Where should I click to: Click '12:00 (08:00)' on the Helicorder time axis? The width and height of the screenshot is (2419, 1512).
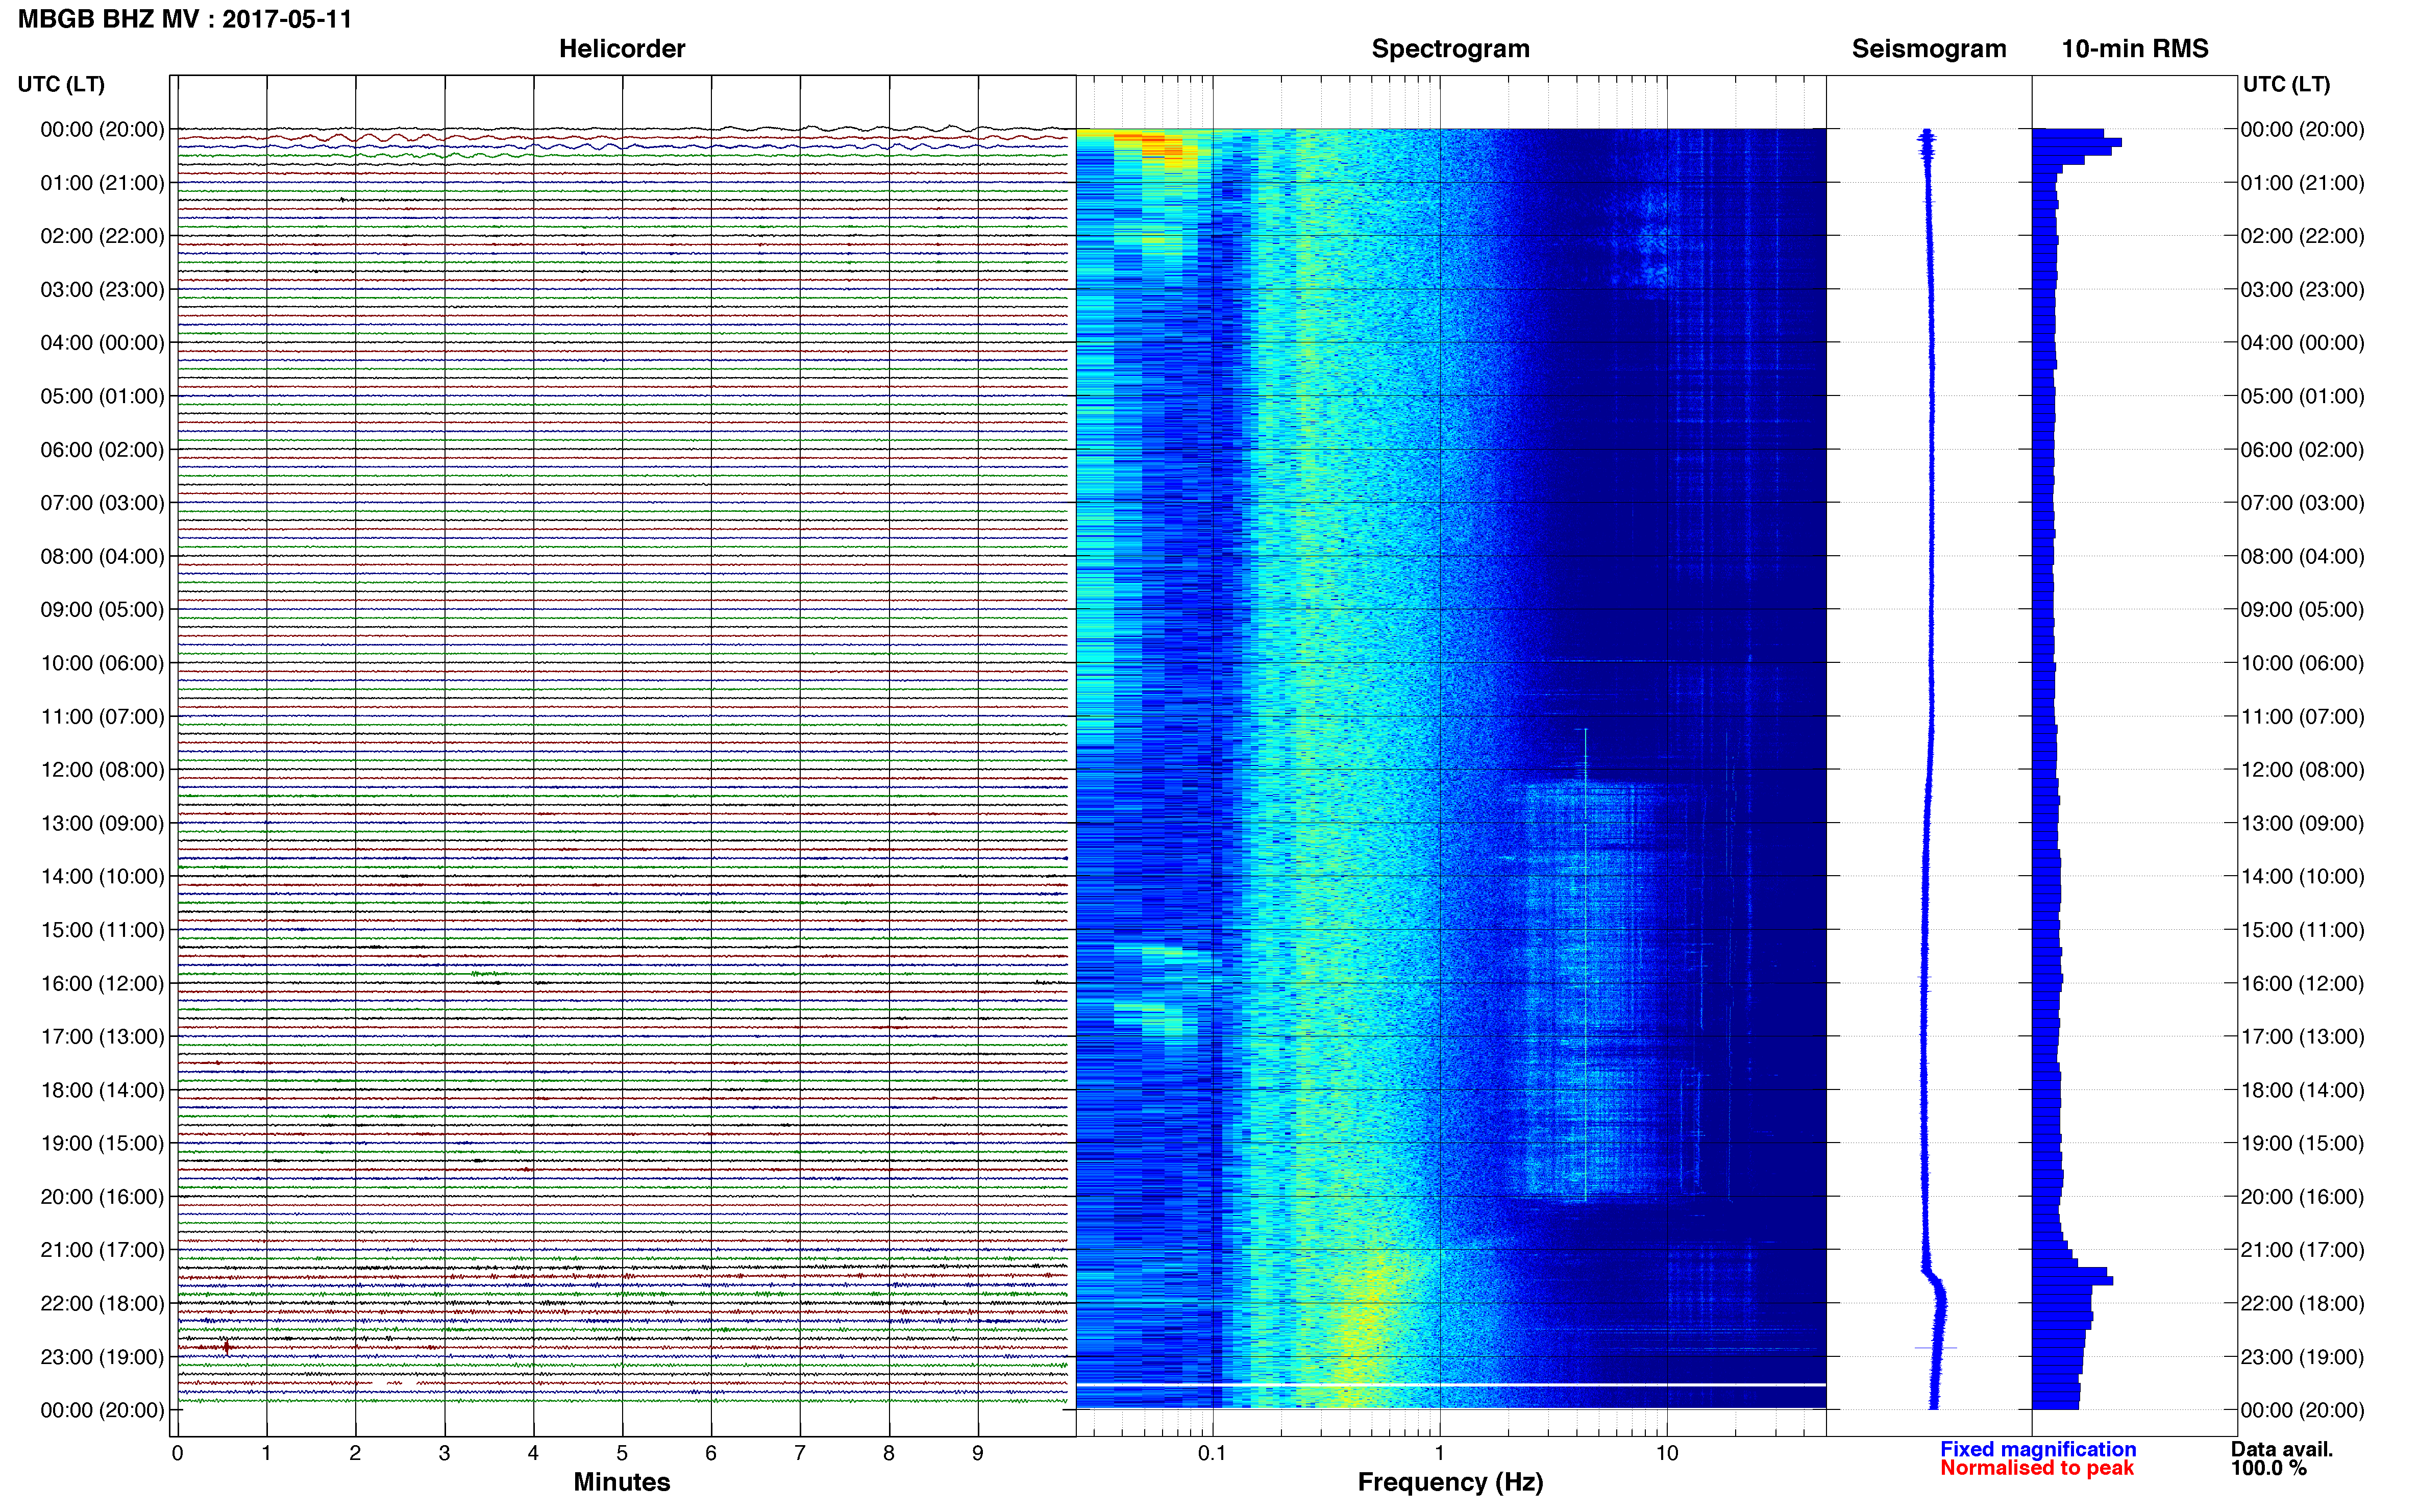(102, 770)
